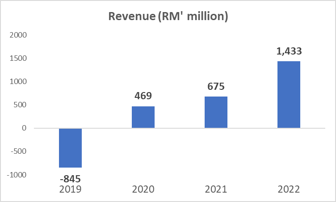This screenshot has height=202, width=336.
Task: Click the 1000 vertical axis value
Action: (18, 82)
